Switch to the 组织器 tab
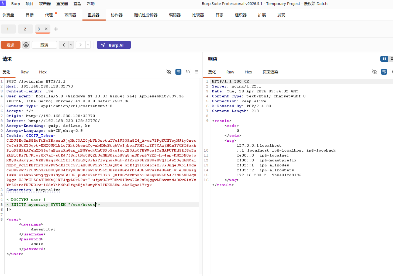Viewport: 393px width, 276px height. pos(241,15)
